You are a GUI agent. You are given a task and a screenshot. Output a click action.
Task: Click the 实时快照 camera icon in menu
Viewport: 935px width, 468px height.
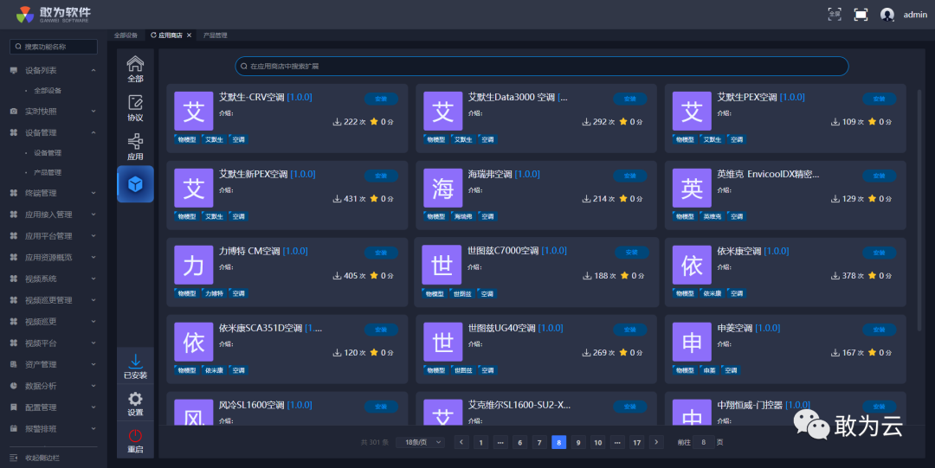(x=14, y=112)
